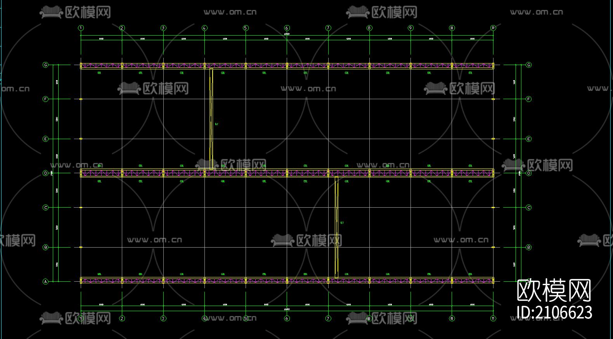Pick axis bubble C on the left side

coord(45,208)
